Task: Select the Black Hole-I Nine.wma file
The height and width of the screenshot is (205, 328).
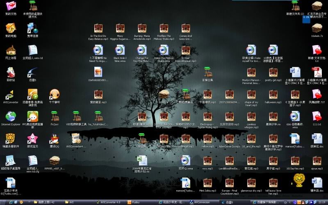Action: [120, 50]
